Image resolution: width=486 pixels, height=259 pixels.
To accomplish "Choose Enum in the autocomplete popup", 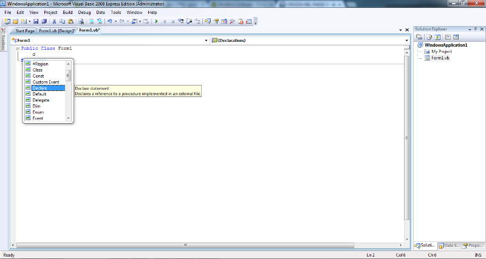I will pyautogui.click(x=38, y=112).
